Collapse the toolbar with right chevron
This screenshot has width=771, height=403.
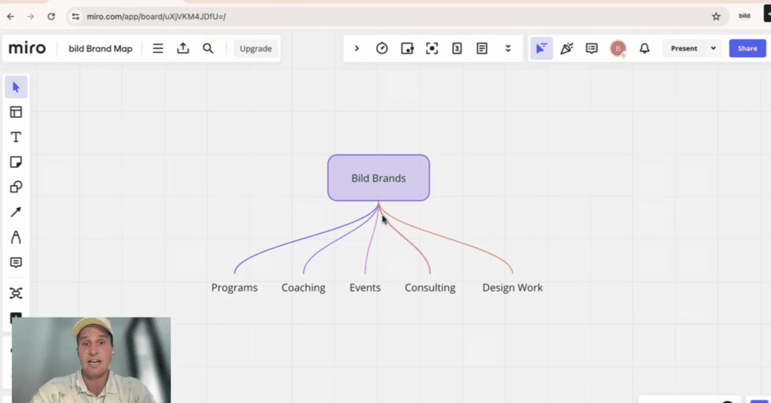click(357, 48)
